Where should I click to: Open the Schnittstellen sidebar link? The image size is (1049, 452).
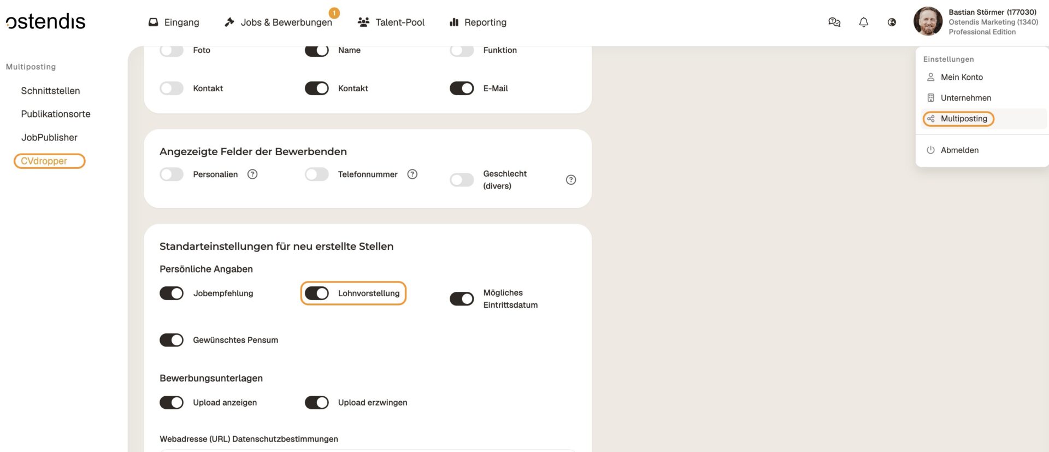50,91
